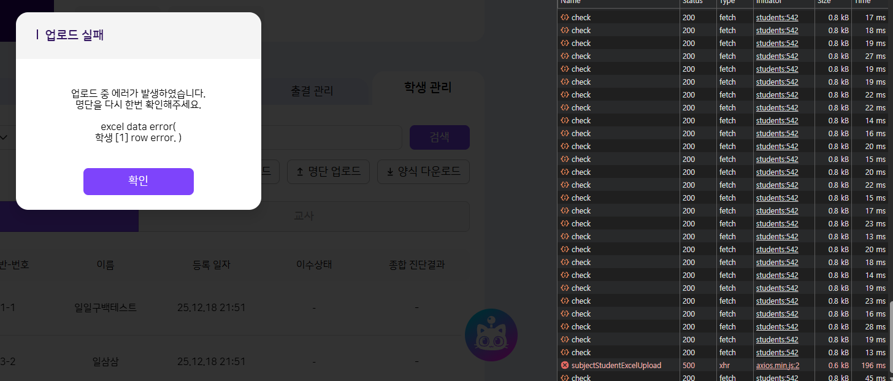Image resolution: width=893 pixels, height=381 pixels.
Task: Expand the dropdown left of the search field
Action: pyautogui.click(x=4, y=137)
